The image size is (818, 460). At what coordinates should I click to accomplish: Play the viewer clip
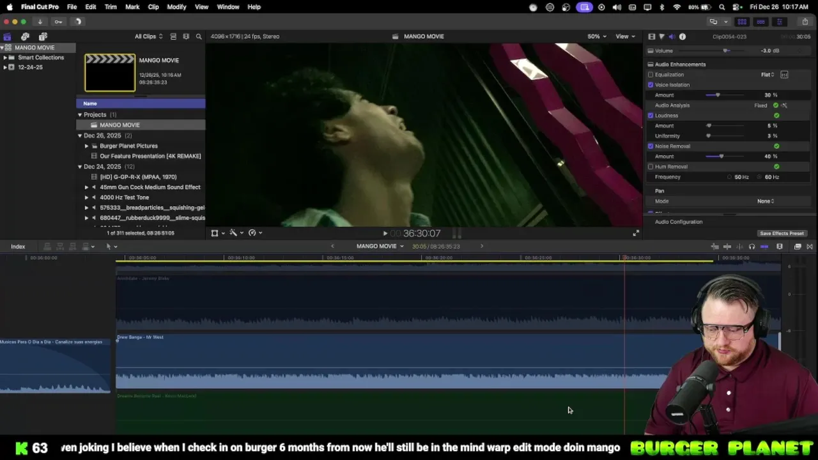385,234
